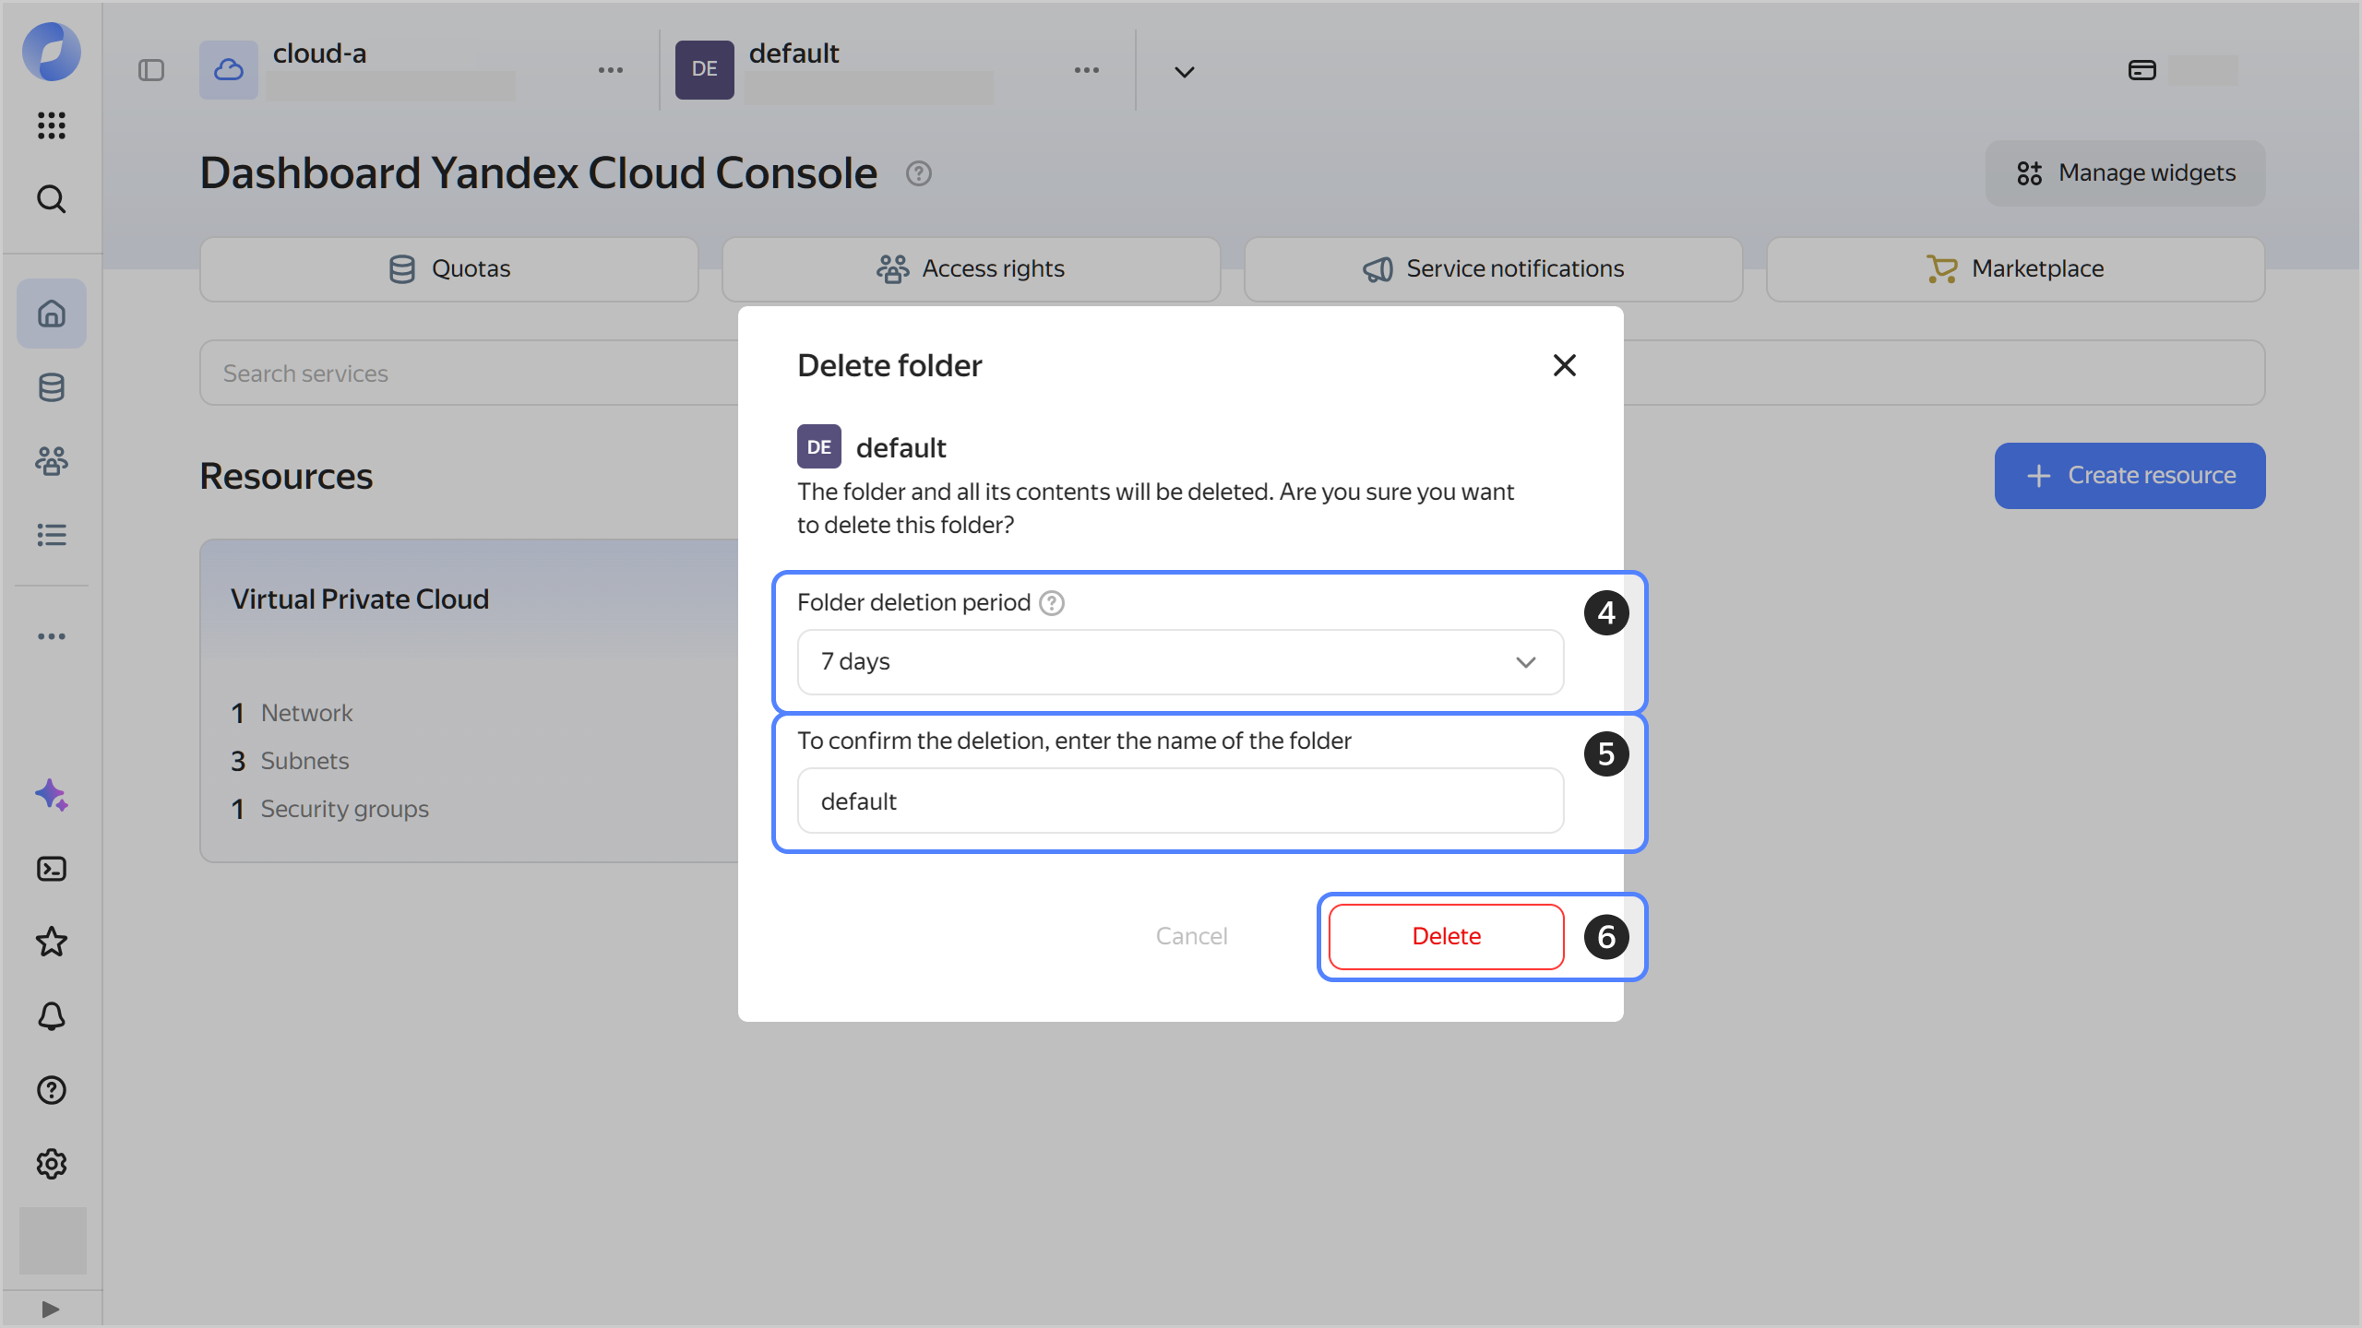The width and height of the screenshot is (2362, 1328).
Task: Open the Folder deletion period dropdown
Action: point(1180,662)
